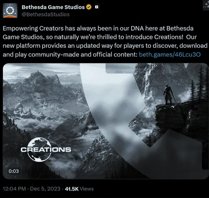The height and width of the screenshot is (198, 209).
Task: Click the partially visible icon at top-right corner
Action: 206,5
